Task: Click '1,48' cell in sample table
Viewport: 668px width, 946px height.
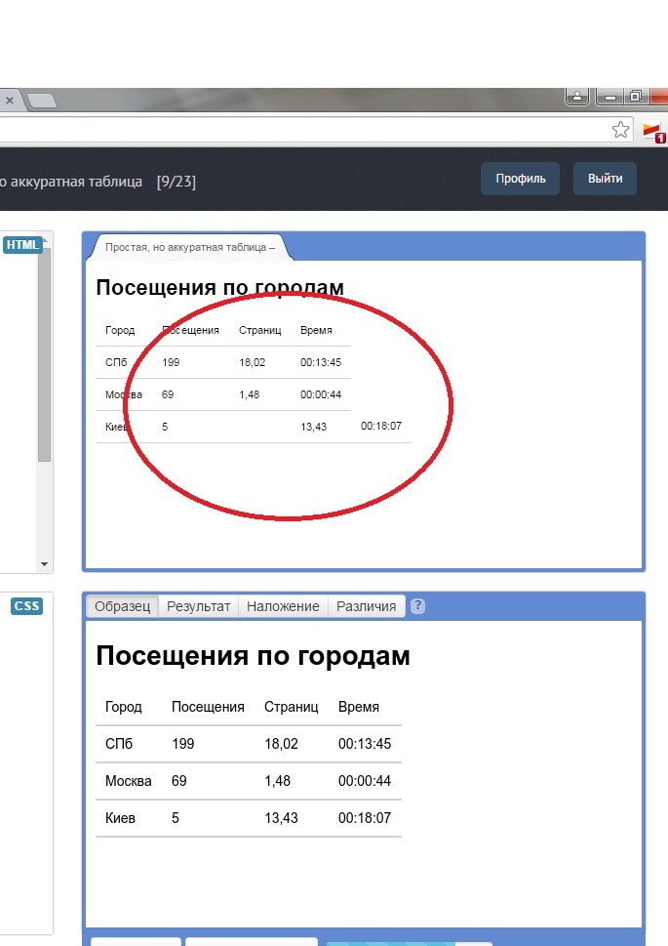Action: tap(277, 781)
